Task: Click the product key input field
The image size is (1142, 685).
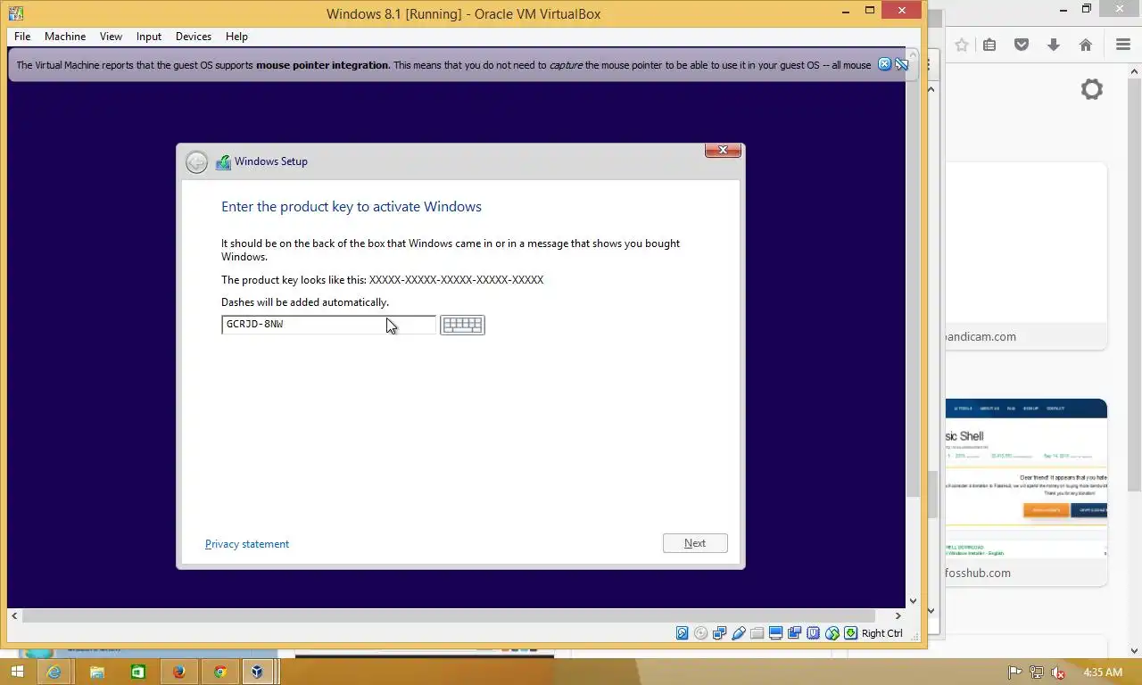Action: tap(328, 325)
